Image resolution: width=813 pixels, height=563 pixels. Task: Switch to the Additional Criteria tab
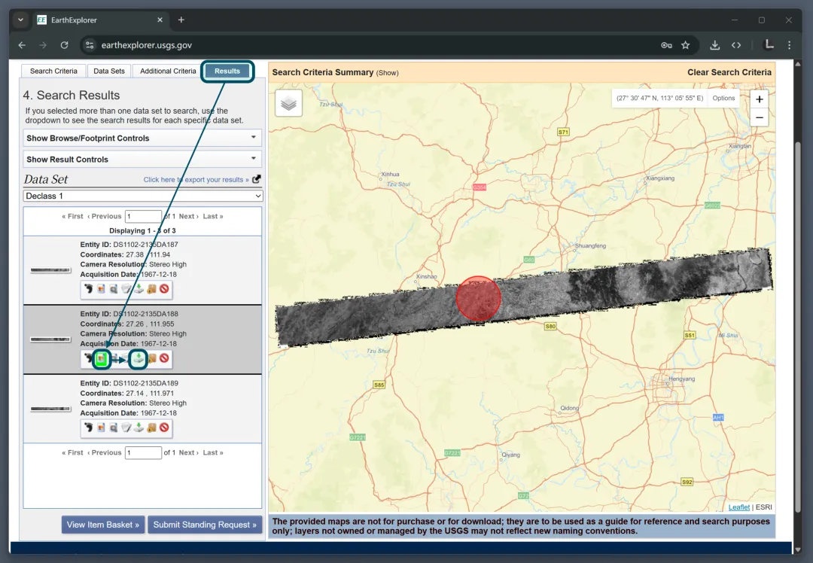[168, 71]
